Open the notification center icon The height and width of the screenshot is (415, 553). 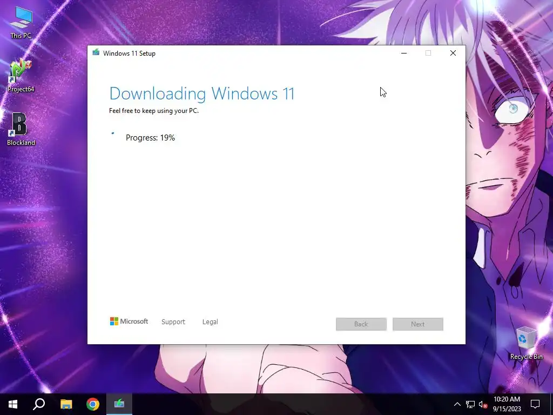point(535,404)
